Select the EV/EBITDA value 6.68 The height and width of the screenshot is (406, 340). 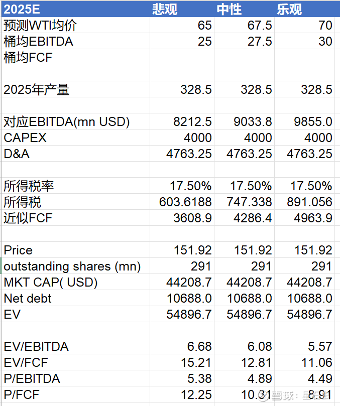point(182,346)
